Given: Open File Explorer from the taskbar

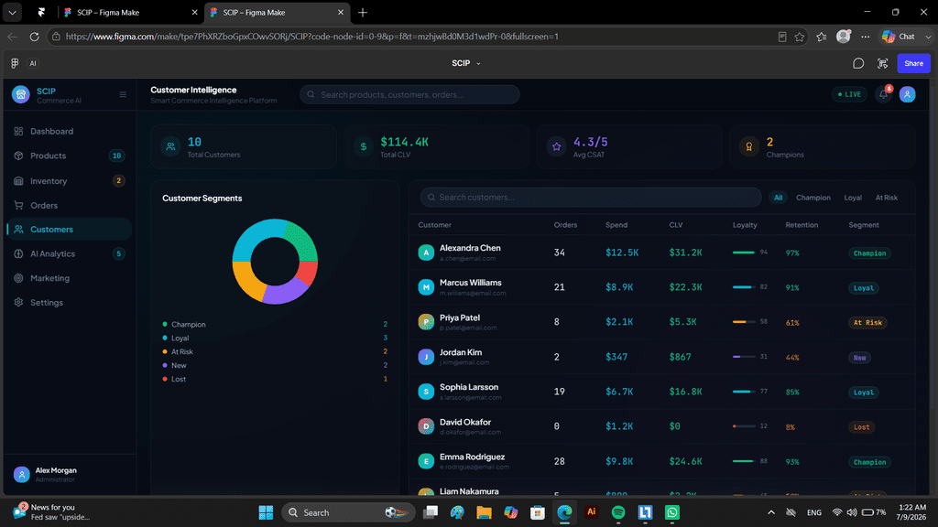Looking at the screenshot, I should [484, 512].
